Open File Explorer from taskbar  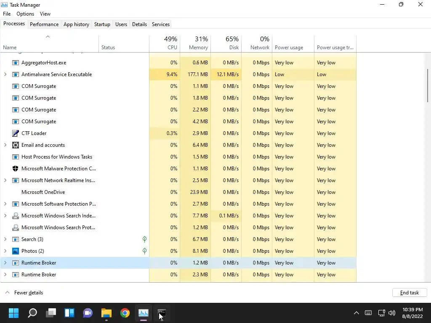click(x=106, y=313)
